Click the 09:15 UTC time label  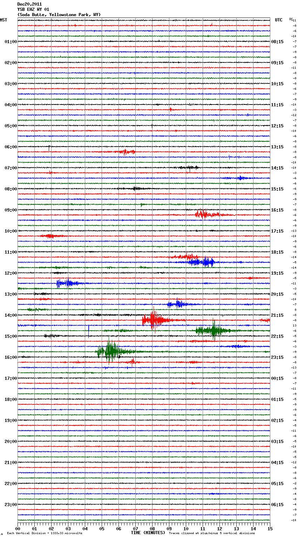(277, 63)
